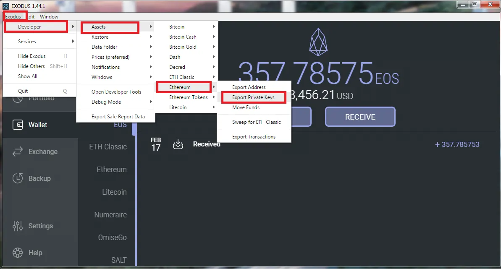This screenshot has width=501, height=269.
Task: Choose Open Developer Tools
Action: point(115,92)
